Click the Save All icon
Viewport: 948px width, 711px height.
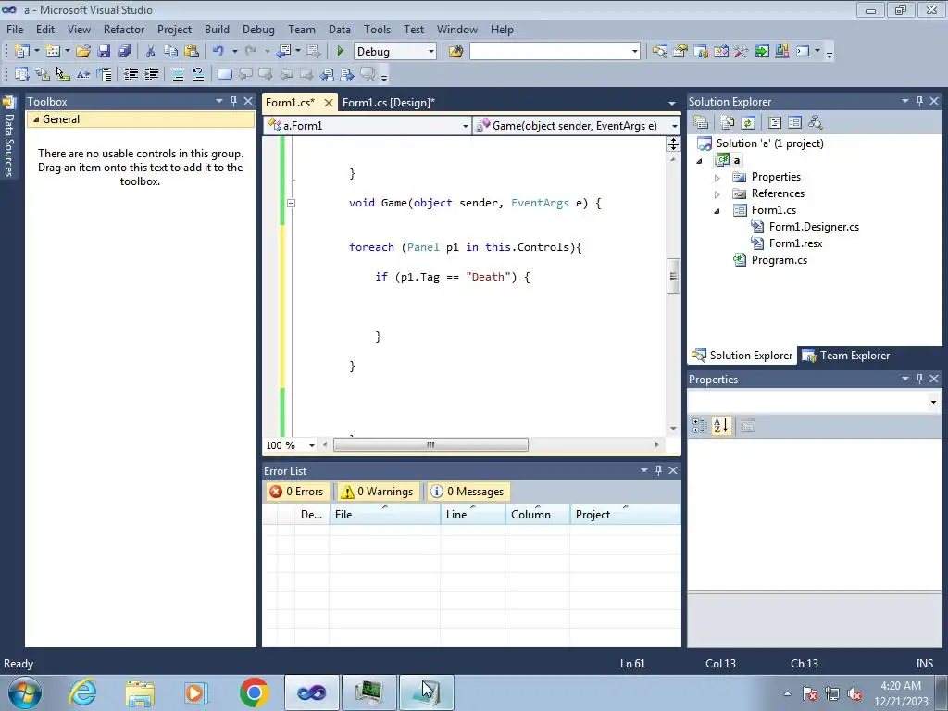pos(125,52)
